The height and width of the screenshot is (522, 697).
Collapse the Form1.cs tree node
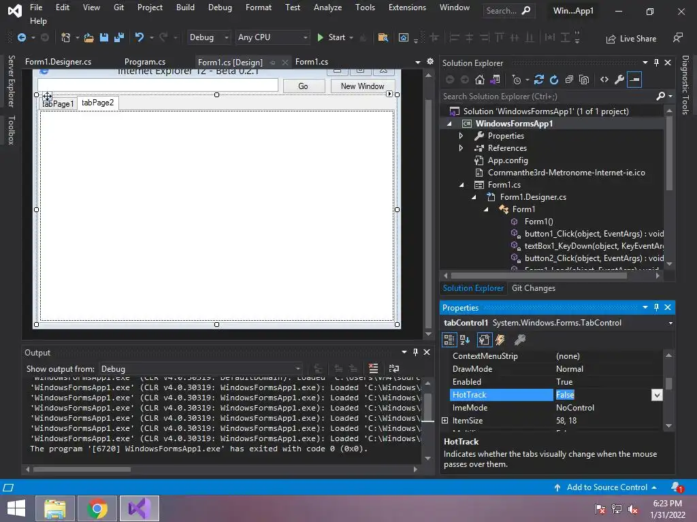pyautogui.click(x=461, y=185)
